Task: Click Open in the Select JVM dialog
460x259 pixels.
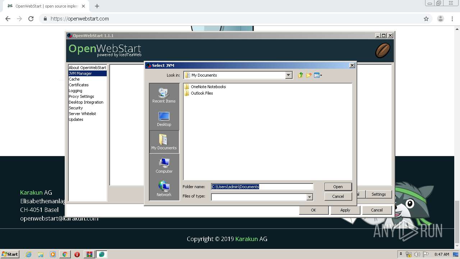Action: (338, 187)
